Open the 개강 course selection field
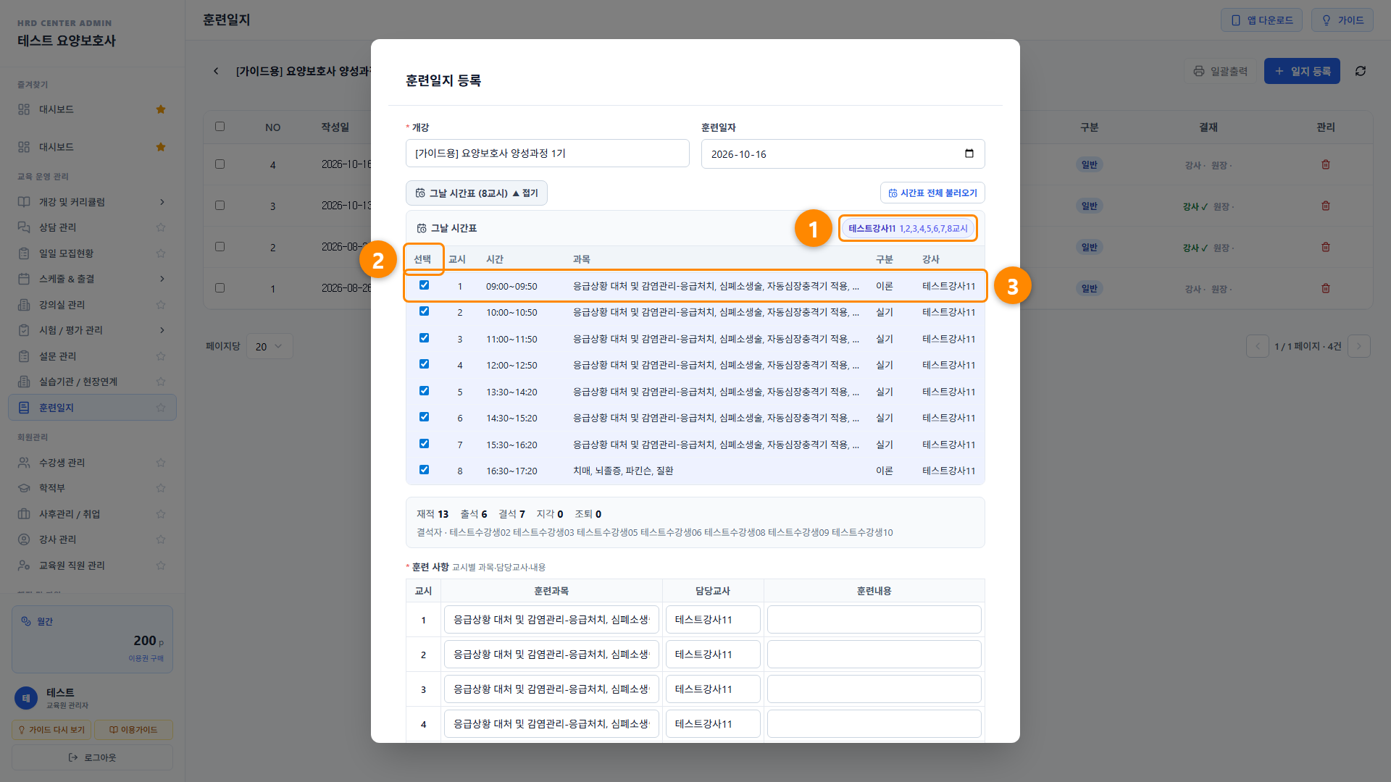 [x=548, y=154]
